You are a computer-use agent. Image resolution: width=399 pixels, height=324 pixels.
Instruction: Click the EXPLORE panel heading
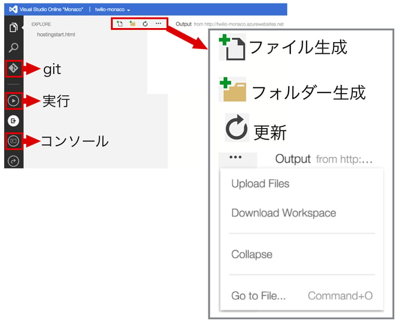(41, 24)
